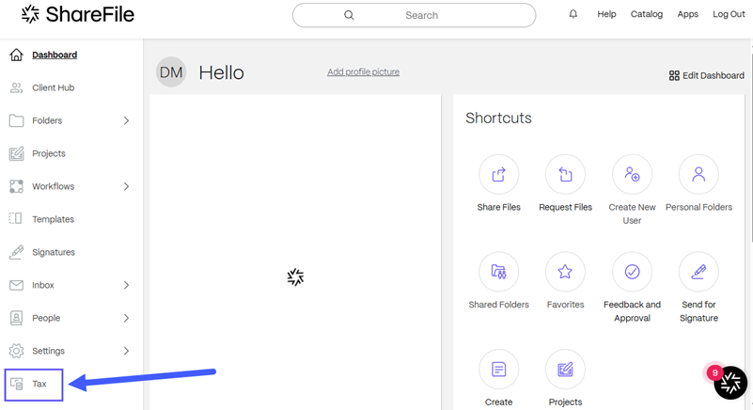Image resolution: width=753 pixels, height=410 pixels.
Task: Click the People sidebar icon
Action: point(16,318)
